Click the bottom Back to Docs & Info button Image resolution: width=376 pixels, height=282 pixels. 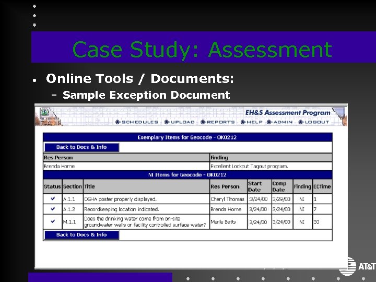pos(81,235)
